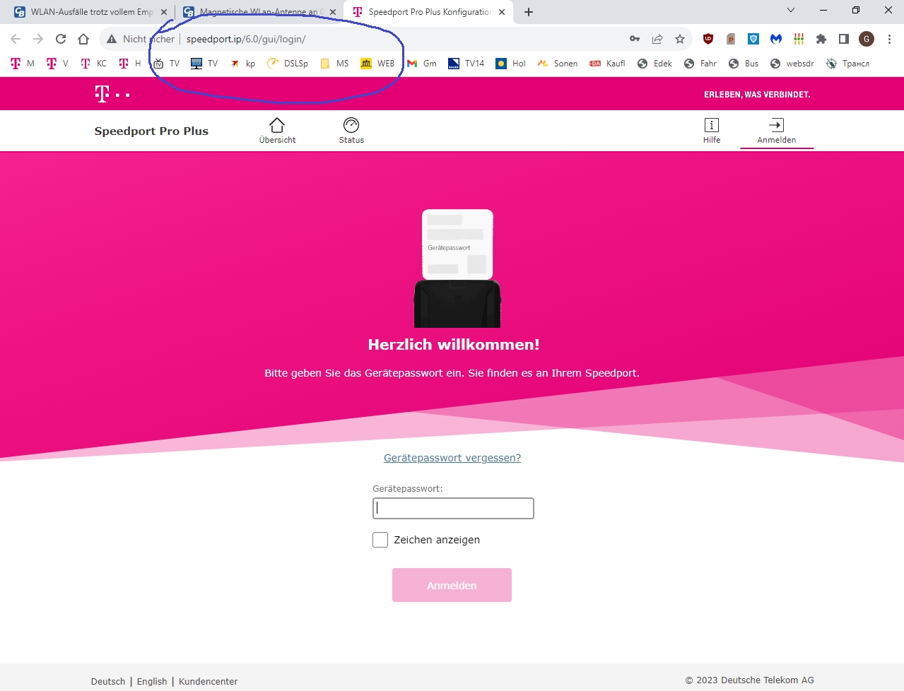Open the DSLSp bookmark
Image resolution: width=904 pixels, height=691 pixels.
click(288, 64)
